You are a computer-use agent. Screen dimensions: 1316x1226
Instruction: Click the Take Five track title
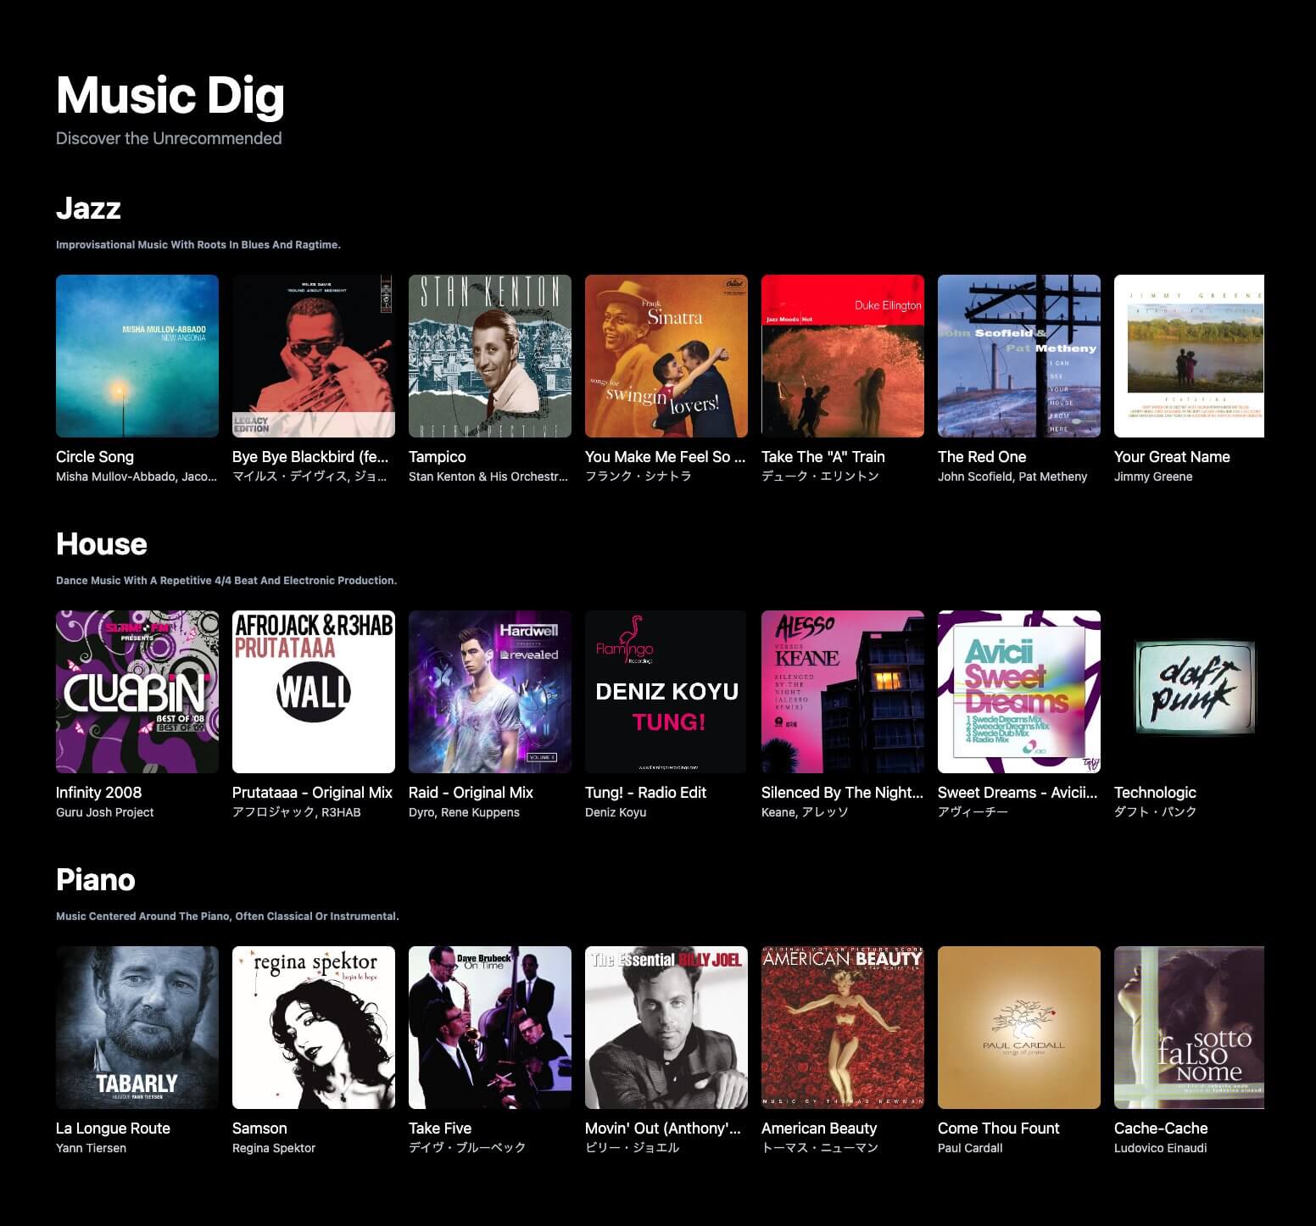pos(440,1128)
